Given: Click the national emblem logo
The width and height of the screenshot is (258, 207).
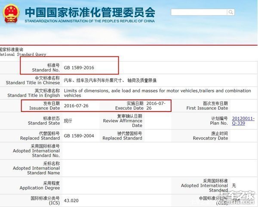Looking at the screenshot, I should click(11, 14).
